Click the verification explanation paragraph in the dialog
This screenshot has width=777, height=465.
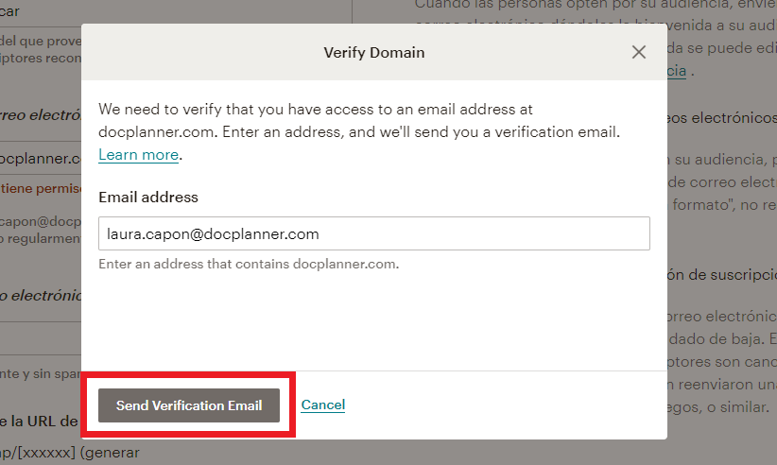pyautogui.click(x=359, y=131)
